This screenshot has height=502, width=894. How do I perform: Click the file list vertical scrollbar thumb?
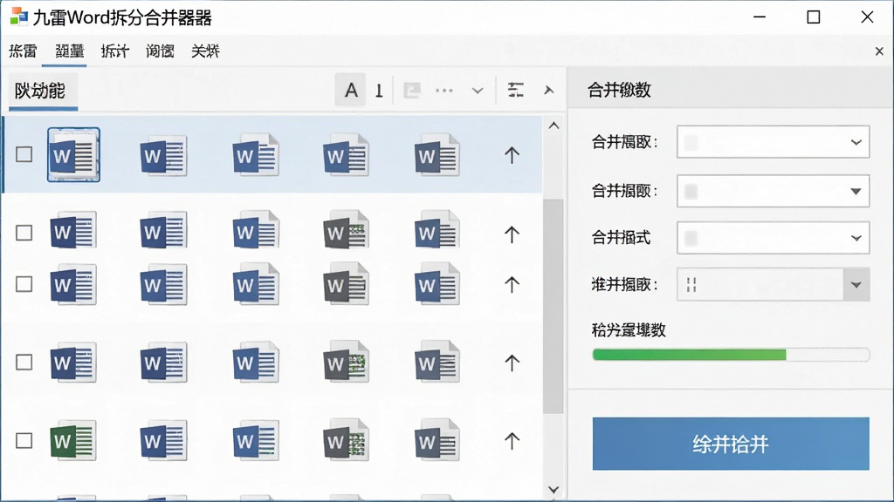(553, 306)
